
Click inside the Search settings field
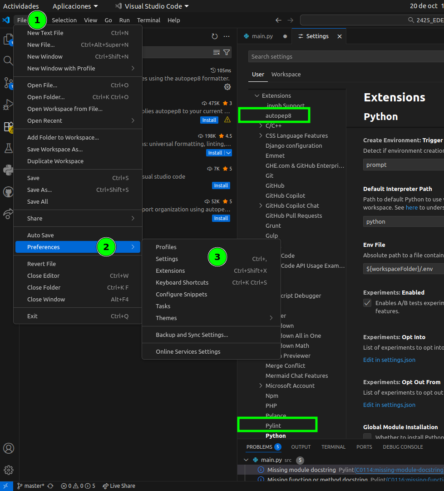[318, 56]
